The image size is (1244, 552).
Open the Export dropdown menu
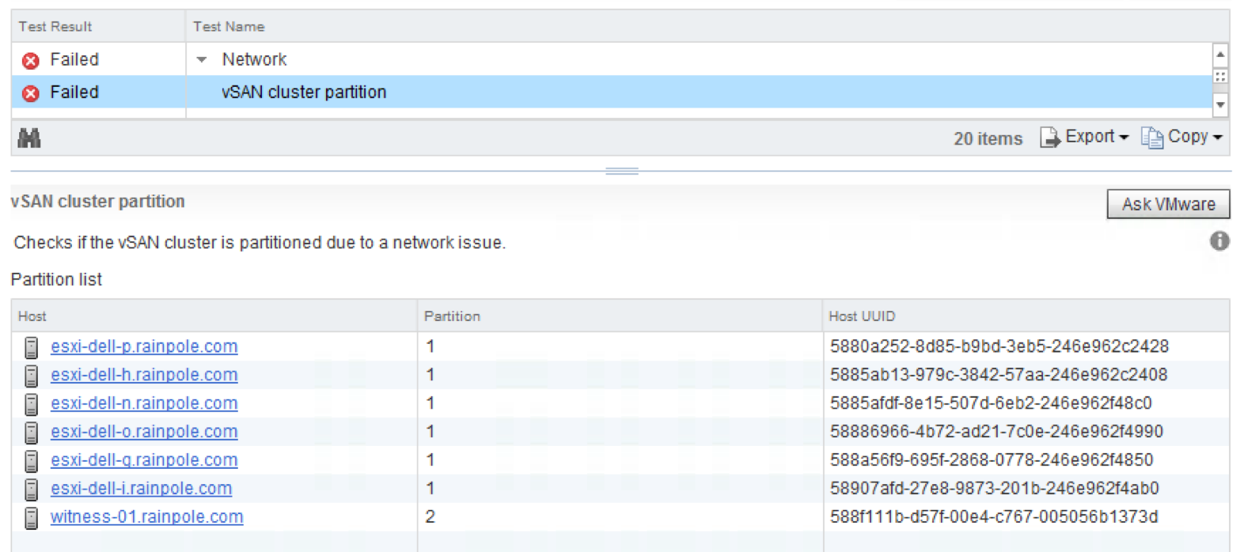click(x=1096, y=137)
